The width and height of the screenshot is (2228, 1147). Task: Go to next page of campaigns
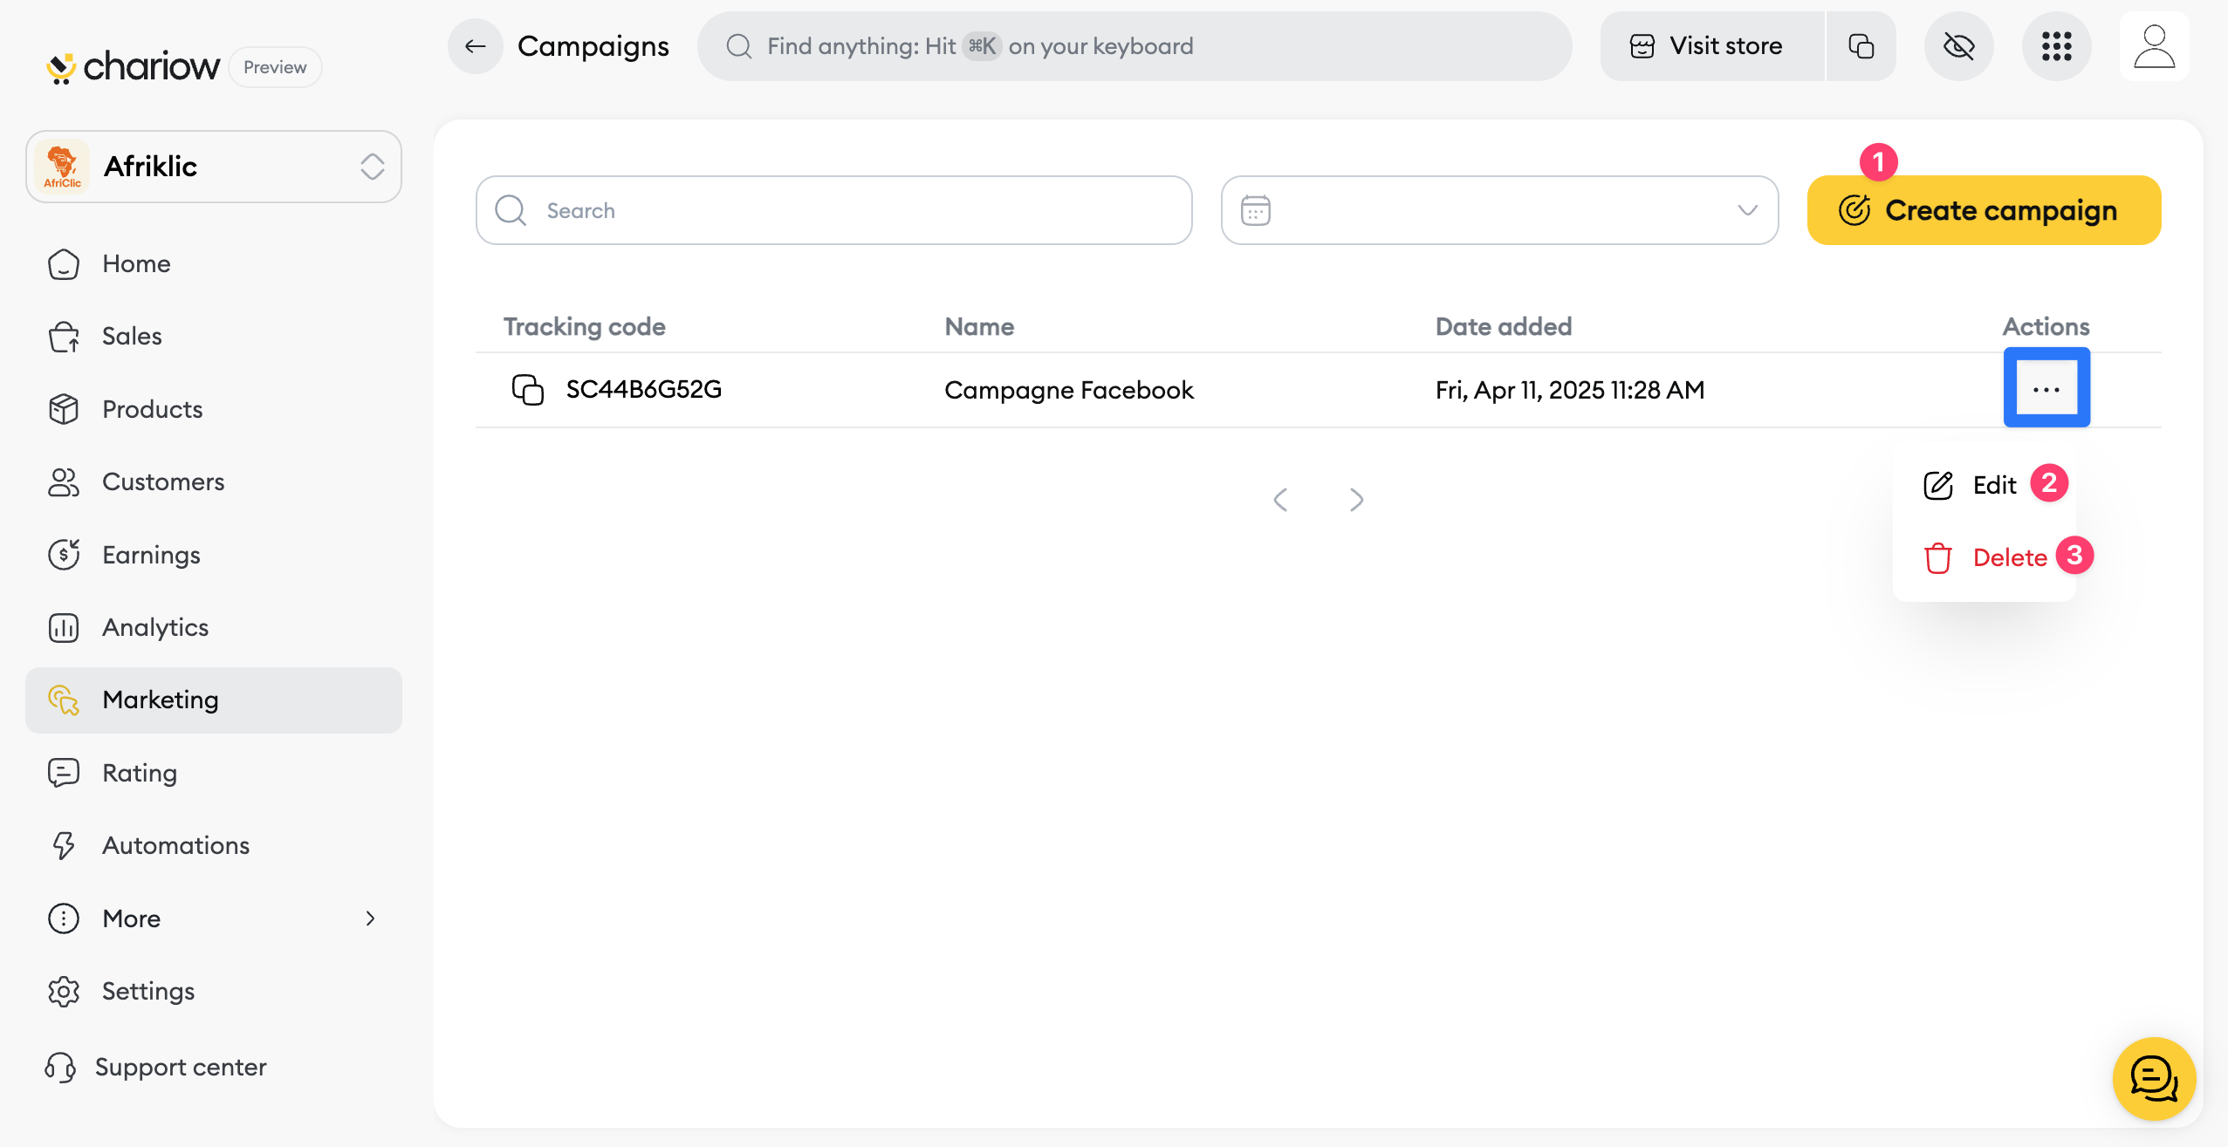coord(1355,500)
